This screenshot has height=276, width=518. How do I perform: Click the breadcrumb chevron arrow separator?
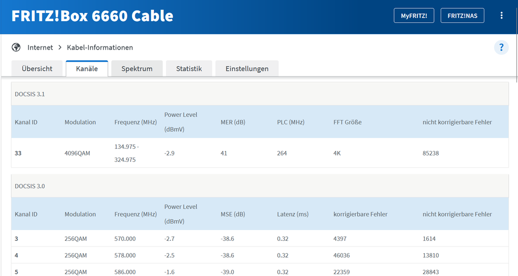[60, 48]
